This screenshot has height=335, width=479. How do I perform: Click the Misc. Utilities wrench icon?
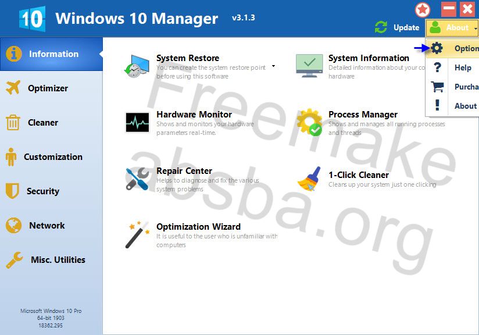pyautogui.click(x=14, y=260)
